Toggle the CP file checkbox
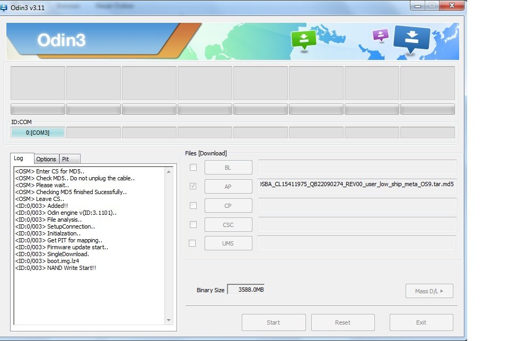 pos(193,206)
